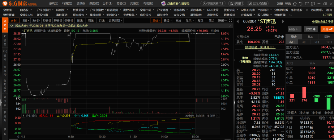Open the 行情(Q) menu
This screenshot has height=140, width=334.
[x=67, y=3]
